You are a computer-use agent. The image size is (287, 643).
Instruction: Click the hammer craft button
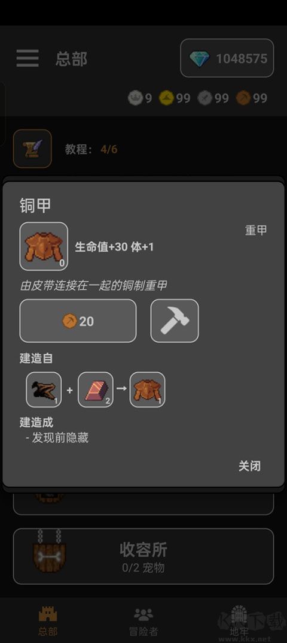point(175,321)
